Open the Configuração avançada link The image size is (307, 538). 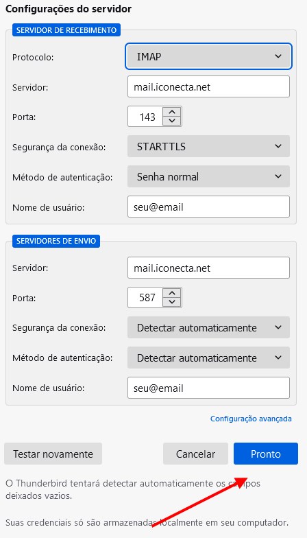coord(251,419)
